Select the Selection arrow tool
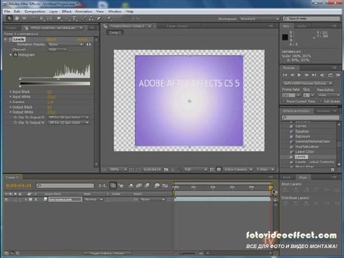The image size is (344, 258). point(9,18)
